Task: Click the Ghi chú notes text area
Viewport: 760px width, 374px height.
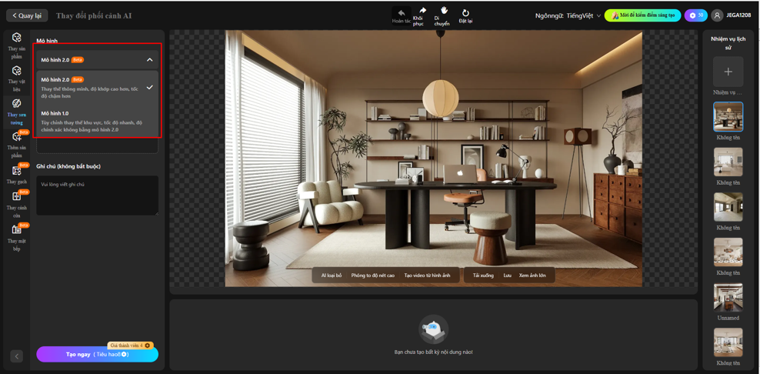Action: click(98, 195)
